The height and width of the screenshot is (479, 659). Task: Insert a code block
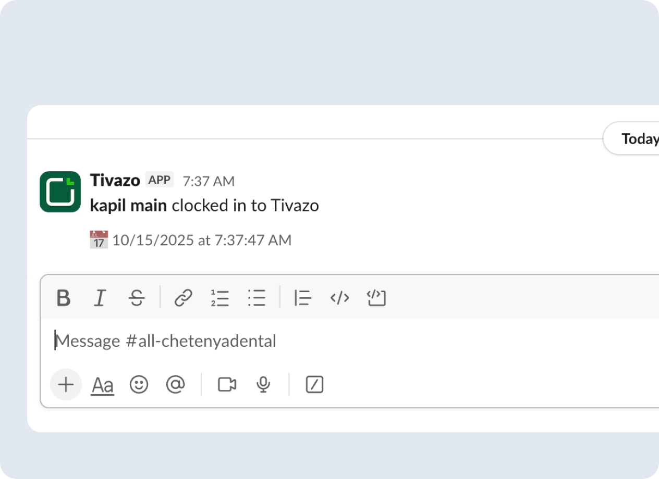point(376,298)
